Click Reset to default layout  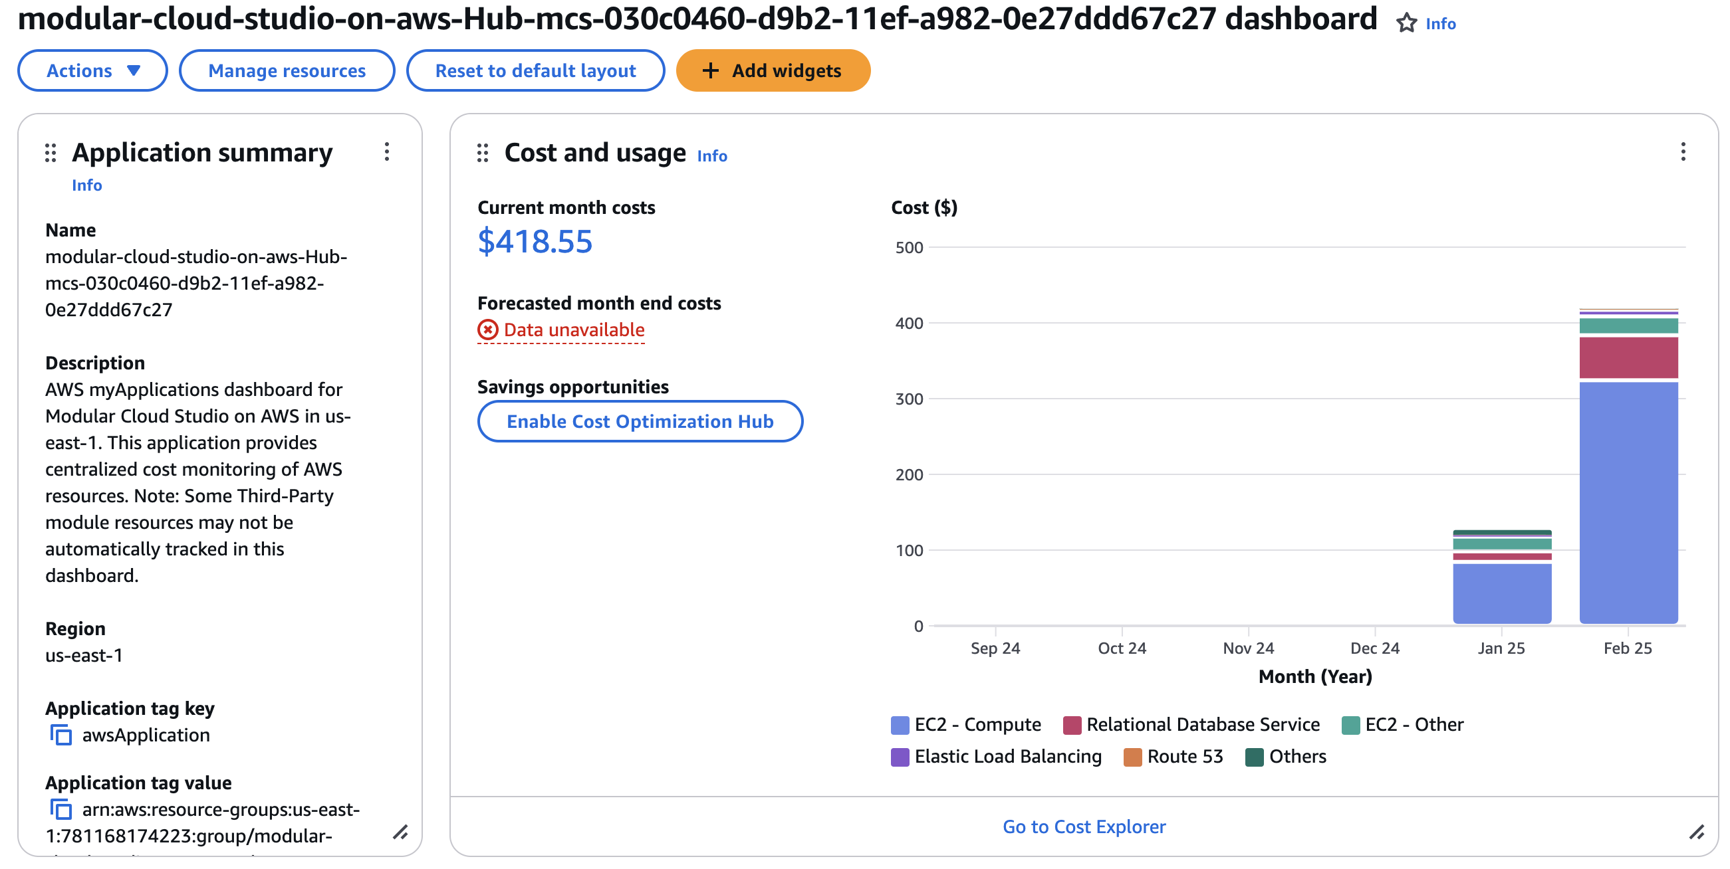click(535, 70)
